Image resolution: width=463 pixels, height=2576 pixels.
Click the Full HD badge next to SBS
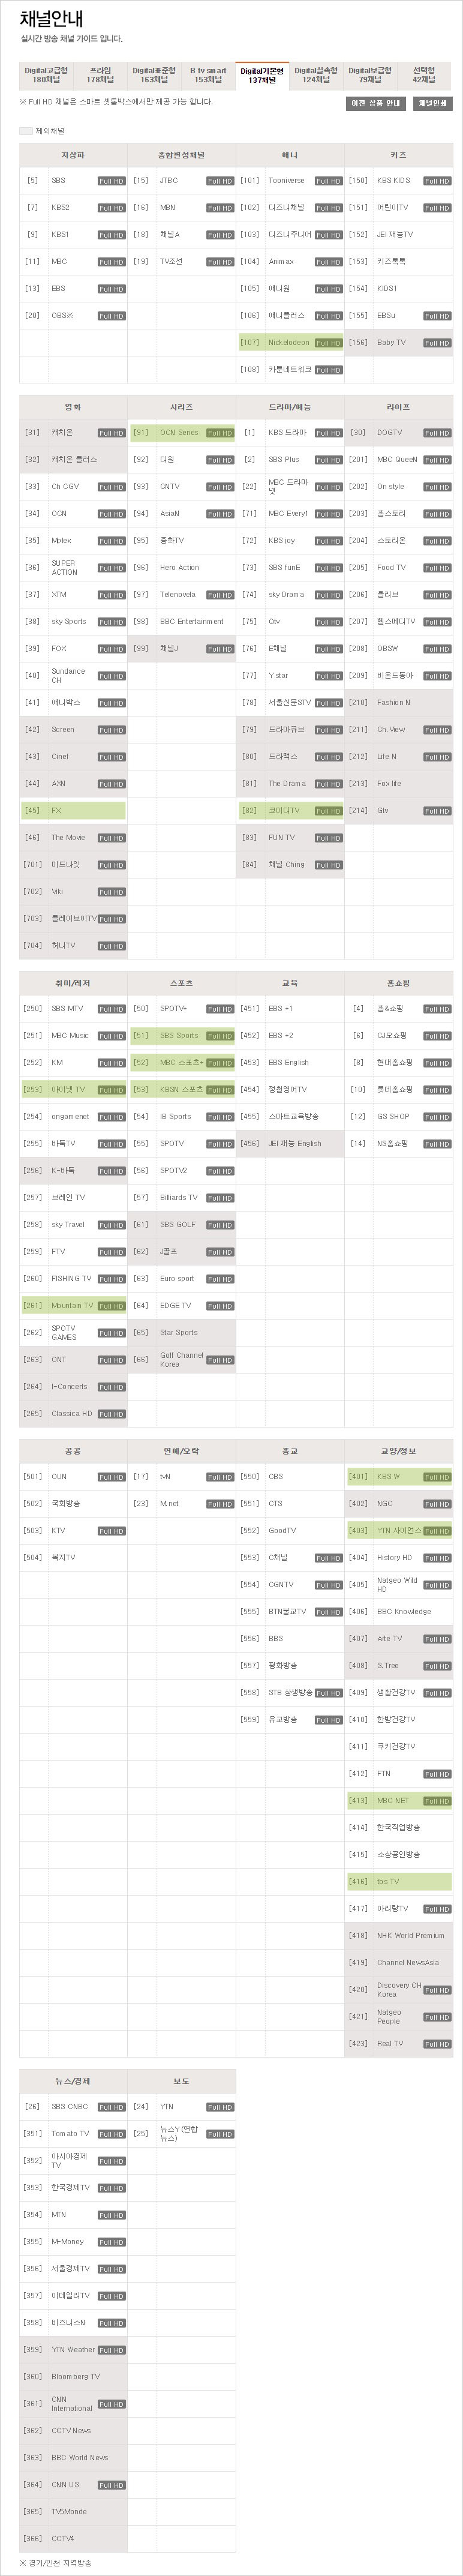[111, 181]
